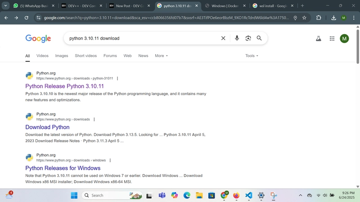The image size is (360, 202).
Task: Start voice search with the microphone
Action: point(237,38)
